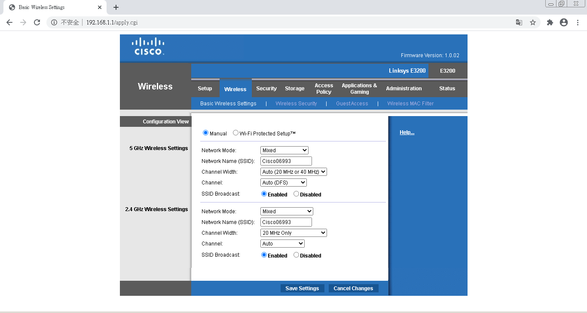Viewport: 587px width, 313px height.
Task: Open Wireless MAC Filter sub-tab
Action: (410, 104)
